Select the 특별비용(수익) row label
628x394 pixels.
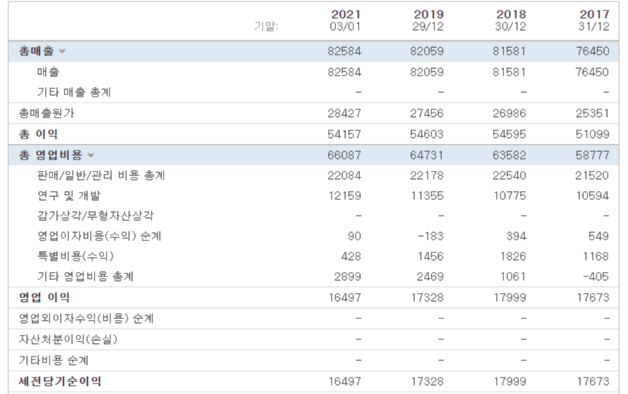[75, 256]
